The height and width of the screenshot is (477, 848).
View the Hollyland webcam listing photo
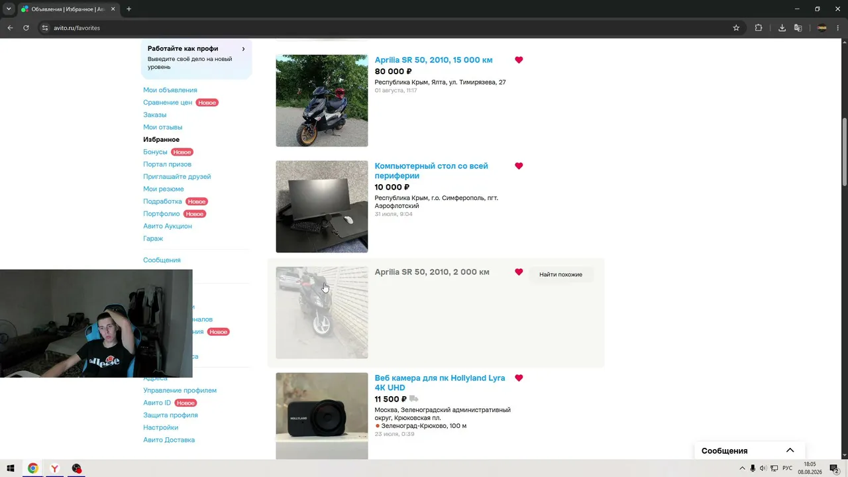(x=322, y=416)
